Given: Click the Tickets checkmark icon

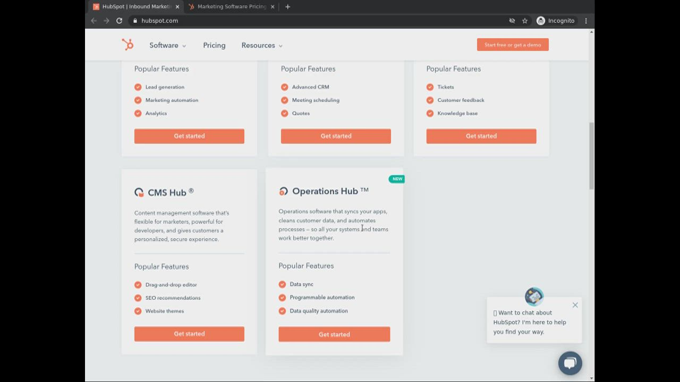Looking at the screenshot, I should 430,87.
